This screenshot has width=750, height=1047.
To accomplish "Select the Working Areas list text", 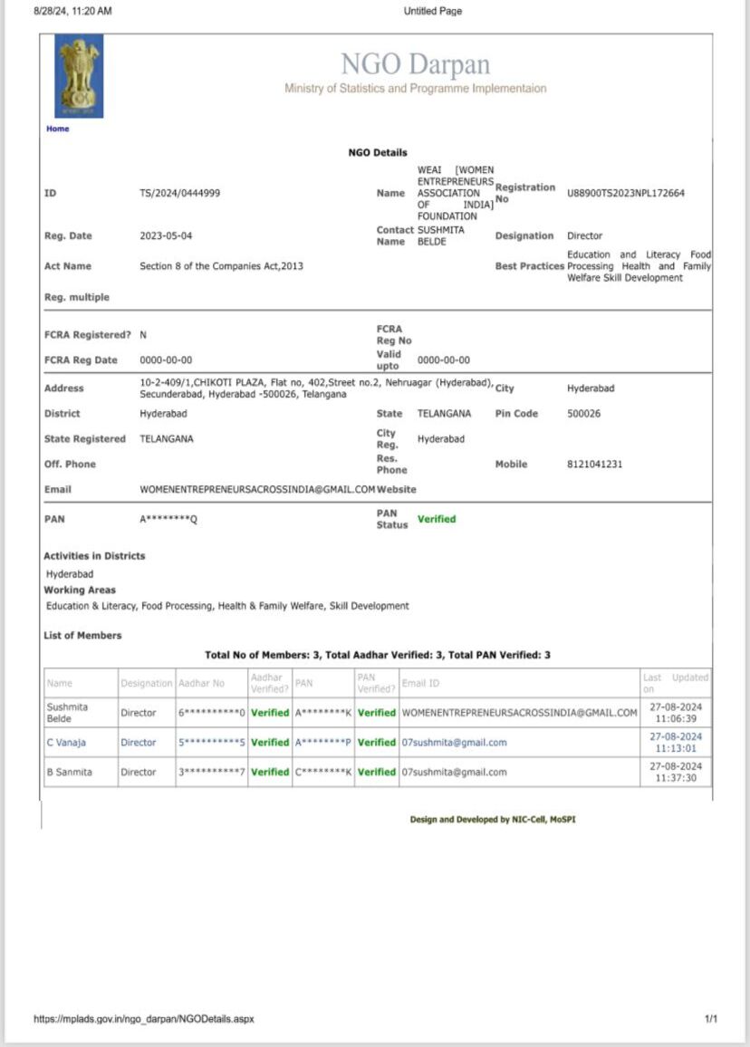I will coord(227,606).
